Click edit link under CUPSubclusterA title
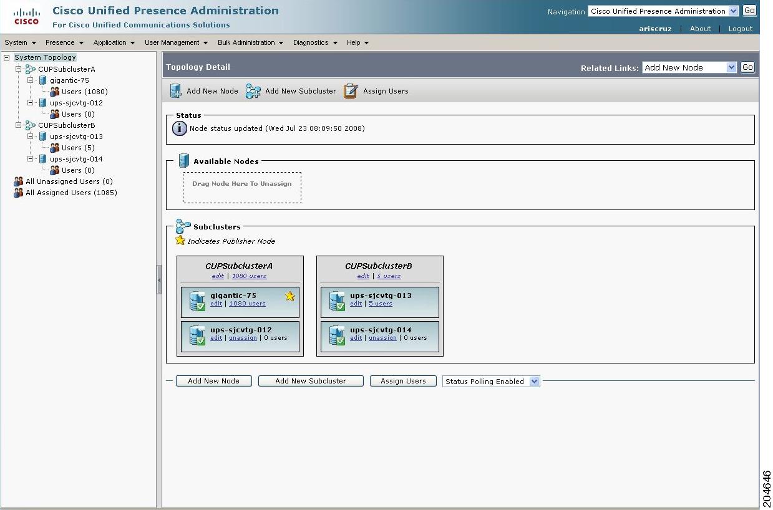 [218, 276]
